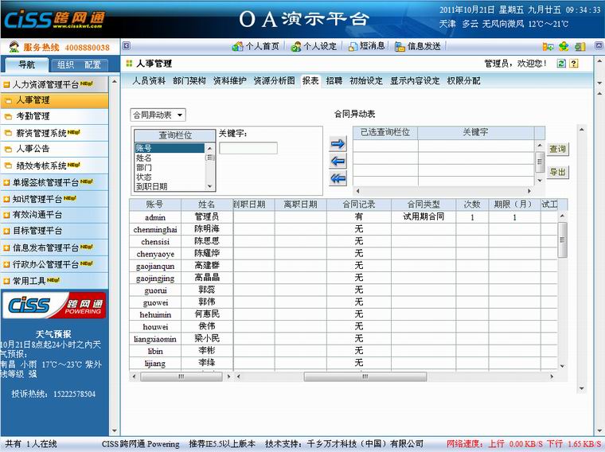Click the single left arrow to remove field
Screen dimensions: 605x452
coord(338,161)
